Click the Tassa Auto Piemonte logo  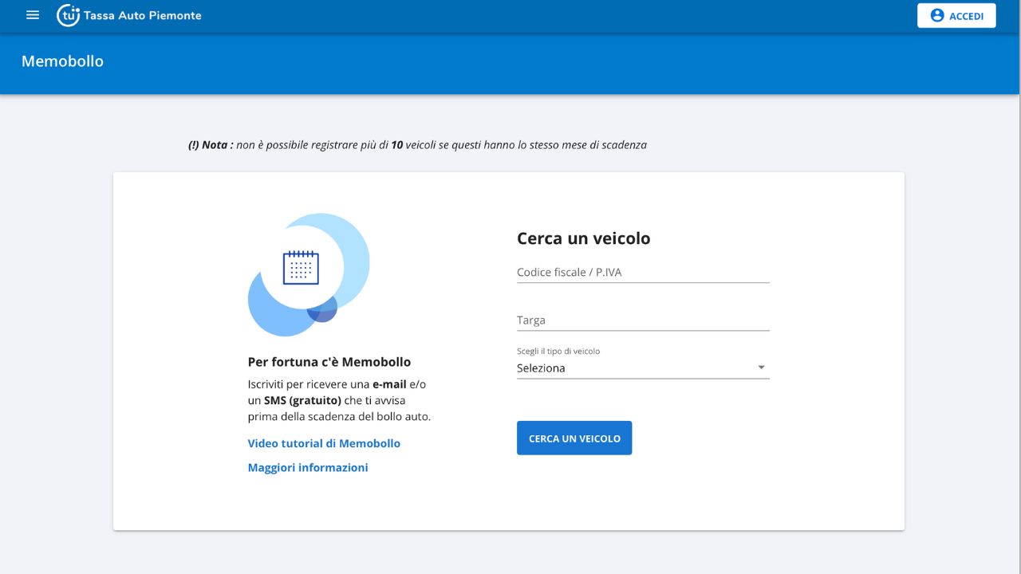68,15
